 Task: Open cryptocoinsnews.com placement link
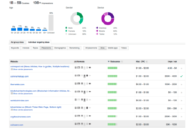click(21, 117)
